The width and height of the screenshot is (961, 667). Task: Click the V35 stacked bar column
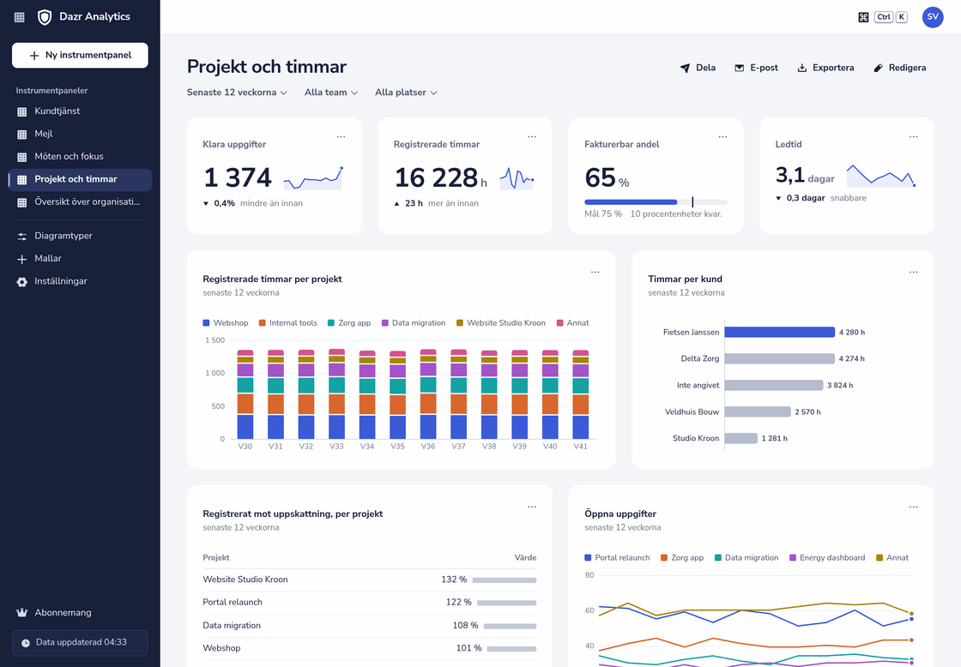pyautogui.click(x=398, y=394)
